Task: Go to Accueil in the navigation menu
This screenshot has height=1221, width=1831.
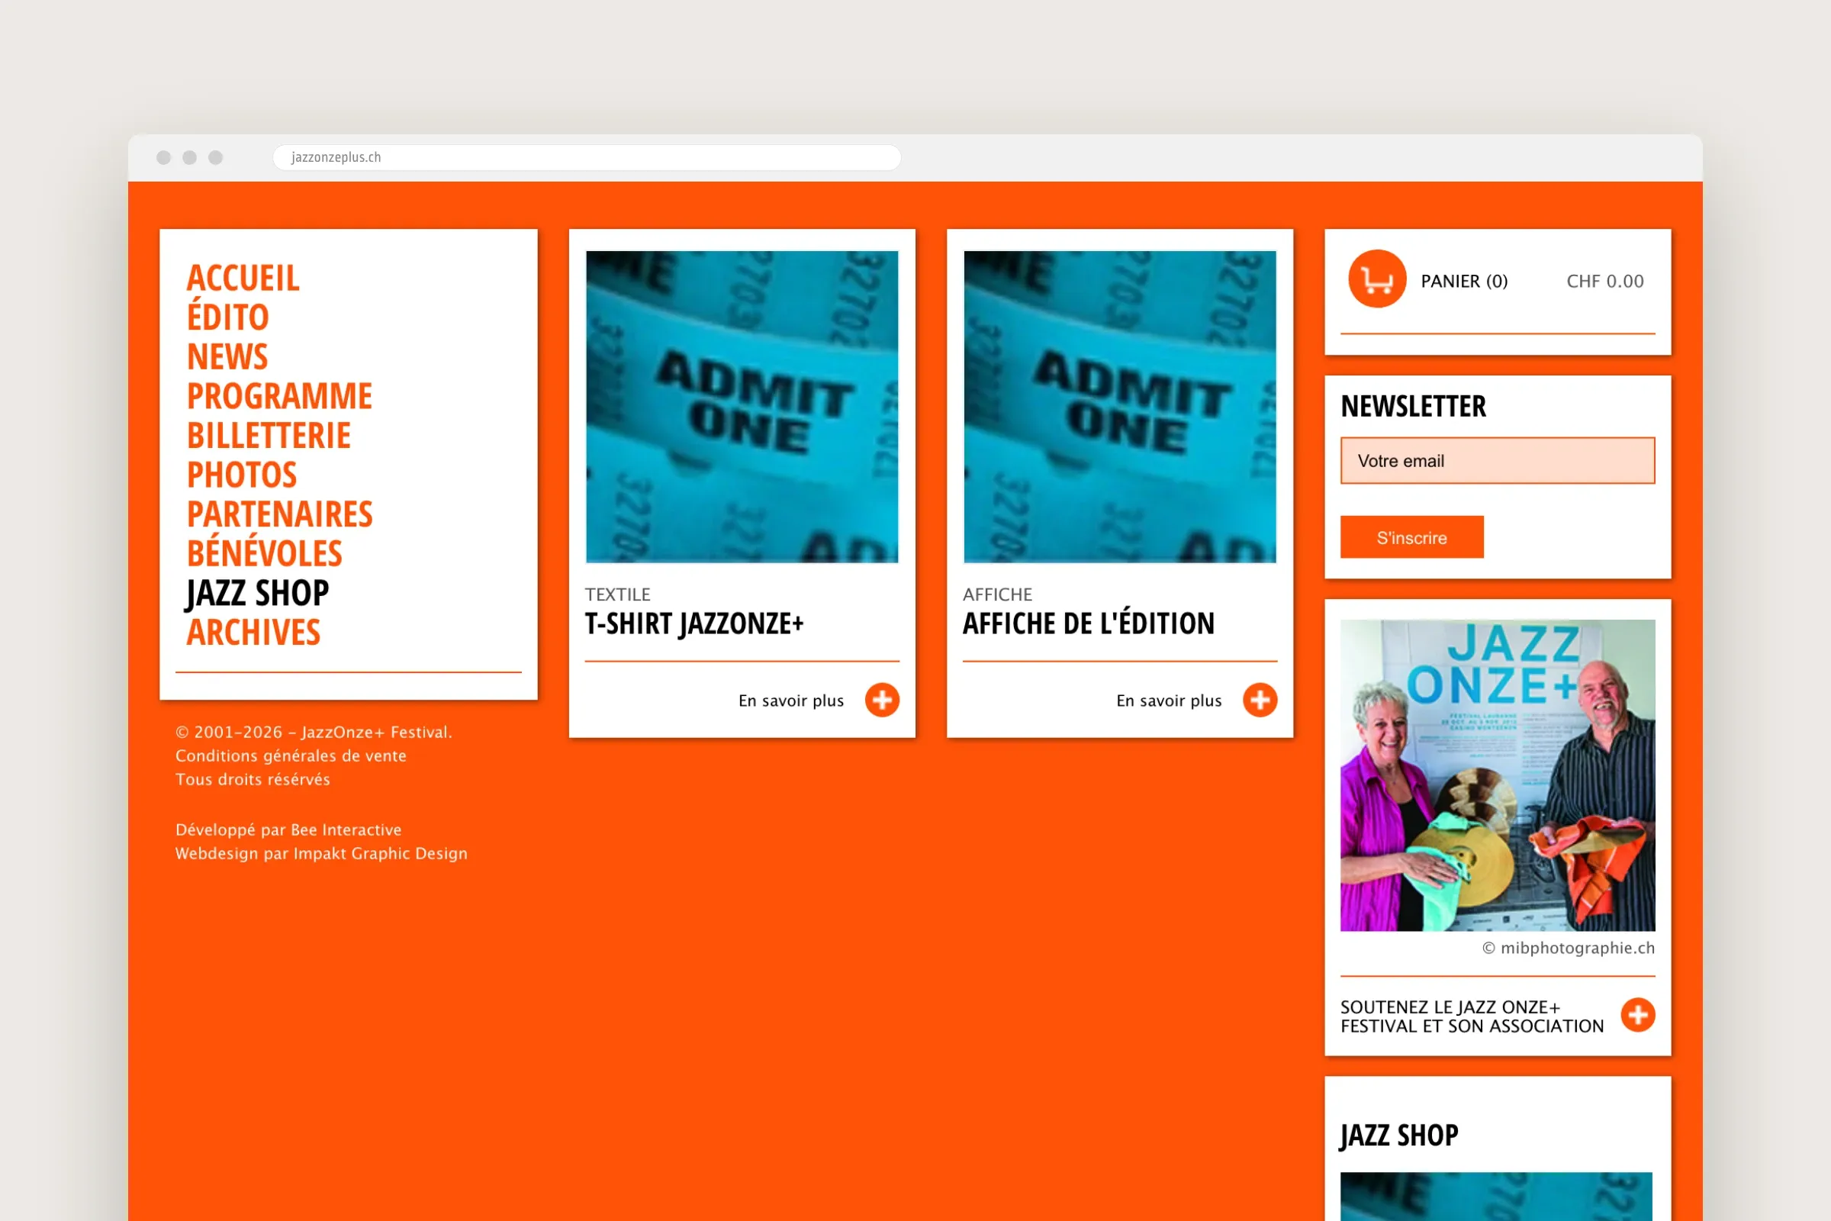Action: [243, 278]
